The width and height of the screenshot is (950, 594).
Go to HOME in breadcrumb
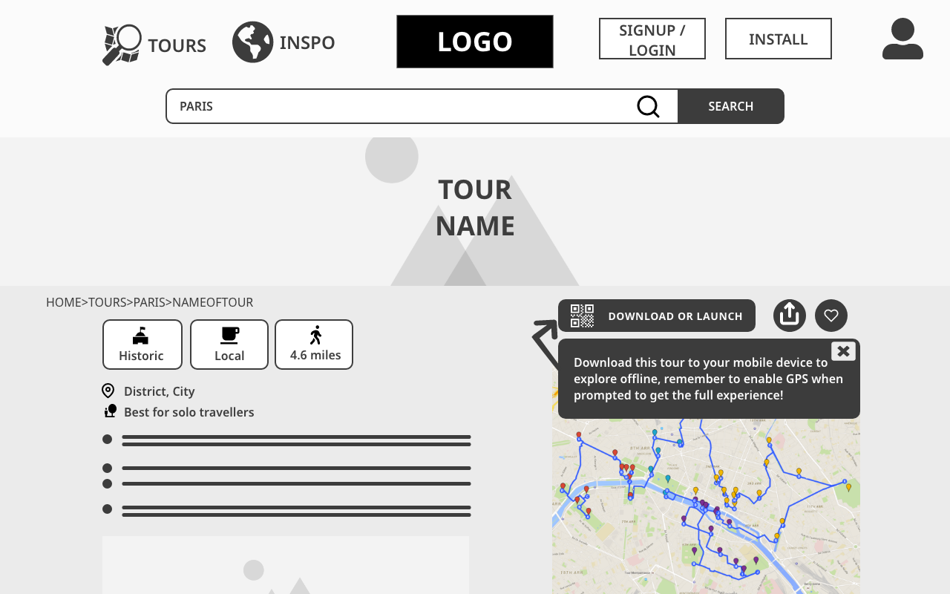click(x=63, y=302)
